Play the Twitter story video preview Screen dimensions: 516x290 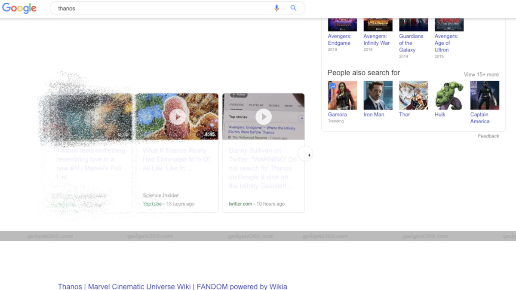click(x=264, y=117)
